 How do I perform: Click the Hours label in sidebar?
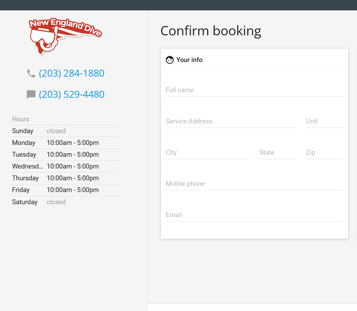click(x=21, y=119)
